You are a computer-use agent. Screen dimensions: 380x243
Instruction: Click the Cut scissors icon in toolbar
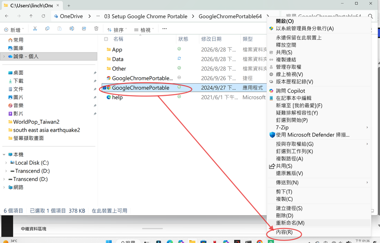click(35, 29)
